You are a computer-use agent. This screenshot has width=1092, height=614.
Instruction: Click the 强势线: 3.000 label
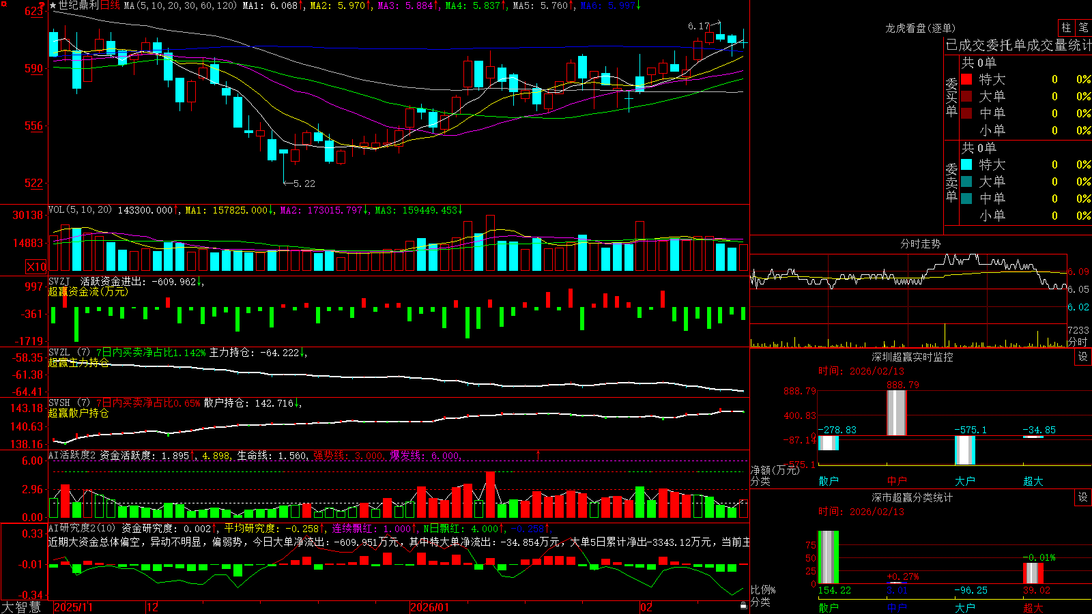[x=347, y=456]
